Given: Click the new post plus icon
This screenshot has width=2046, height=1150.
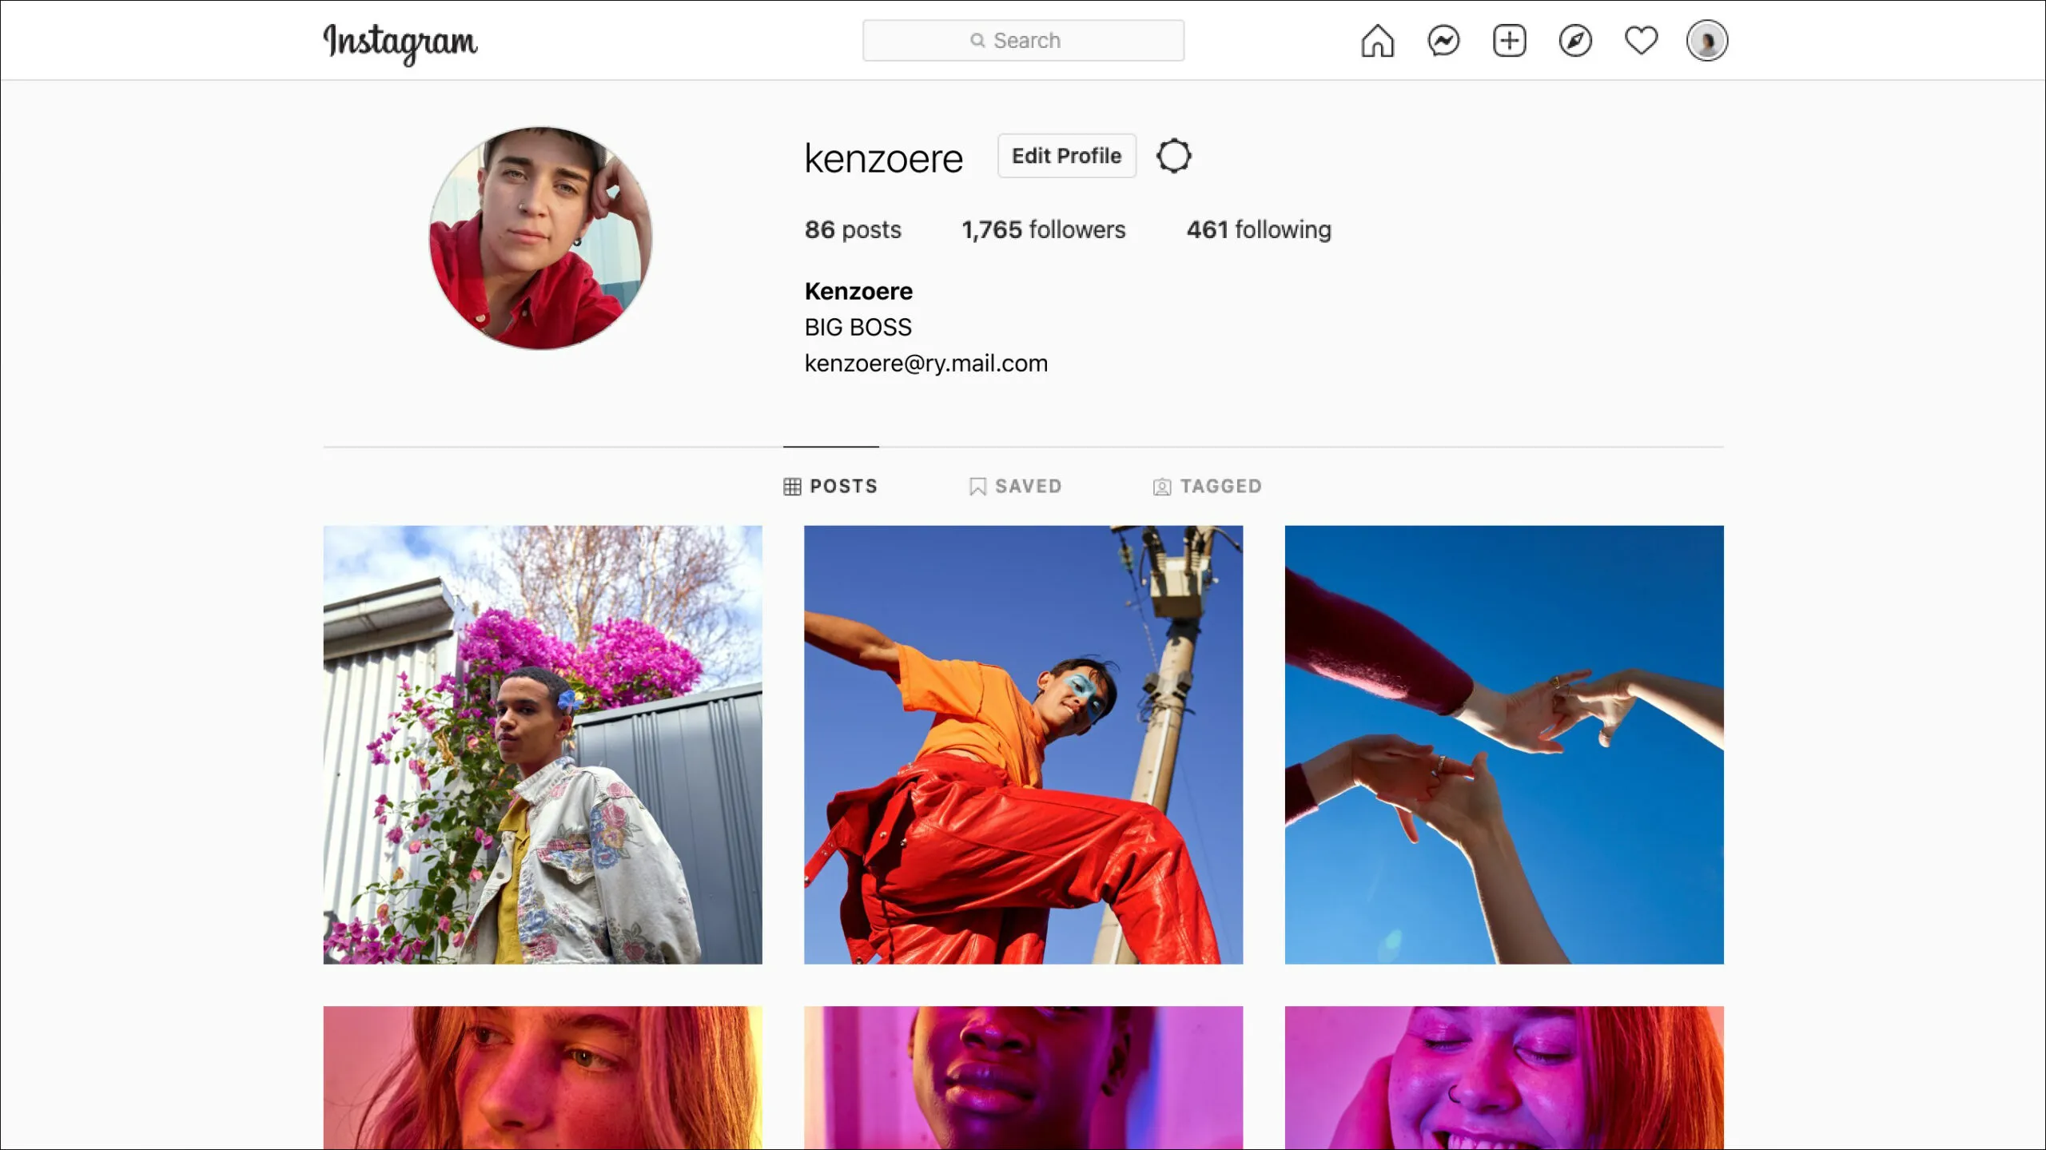Looking at the screenshot, I should tap(1509, 41).
